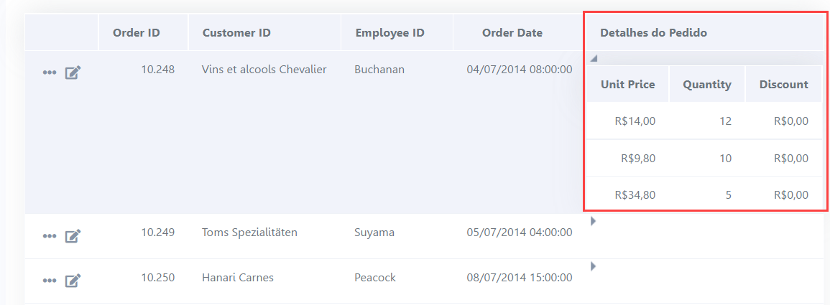Expand order details for order 10.249
The width and height of the screenshot is (830, 305).
[x=593, y=222]
